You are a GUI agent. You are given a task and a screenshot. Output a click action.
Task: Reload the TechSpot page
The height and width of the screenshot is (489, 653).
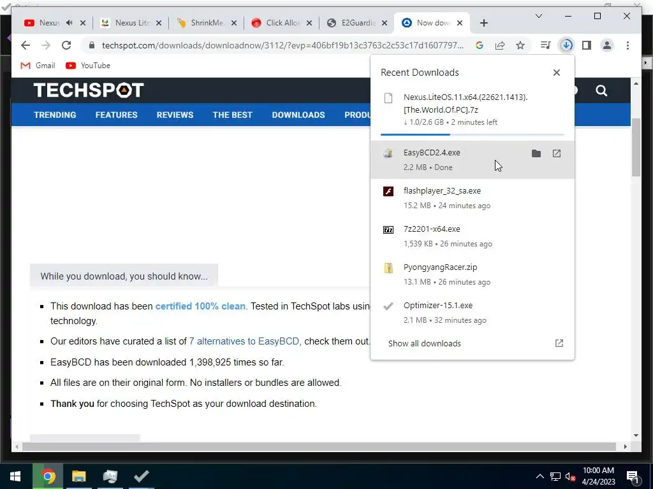66,45
